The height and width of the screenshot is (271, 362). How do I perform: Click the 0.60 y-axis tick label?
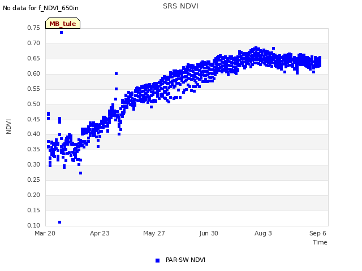33,73
